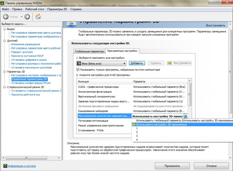
Task: Select Установка конфигурации PhysX tree item
Action: [31, 83]
